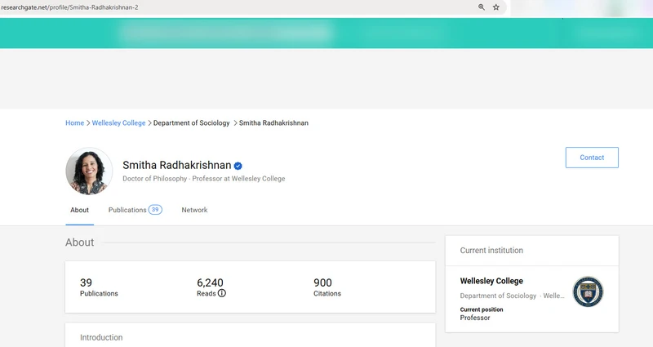Click the info icon beside Reads
This screenshot has height=347, width=653.
[222, 293]
